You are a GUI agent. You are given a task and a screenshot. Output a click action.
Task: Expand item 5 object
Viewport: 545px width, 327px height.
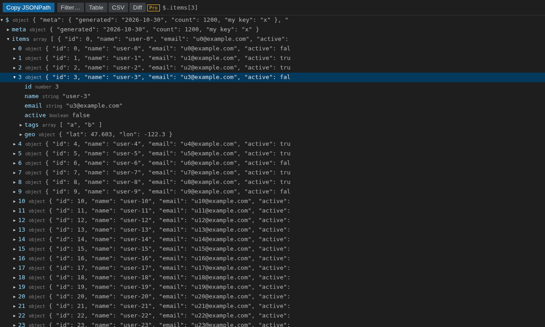click(x=15, y=154)
